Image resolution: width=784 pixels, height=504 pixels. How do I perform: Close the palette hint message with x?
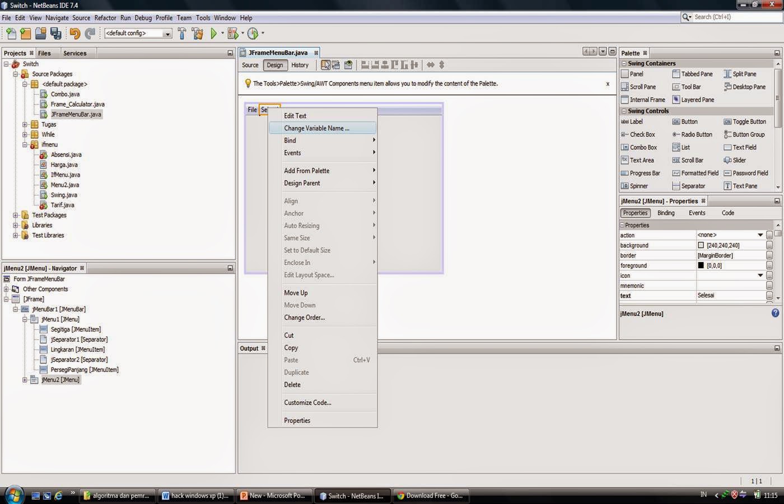[608, 83]
